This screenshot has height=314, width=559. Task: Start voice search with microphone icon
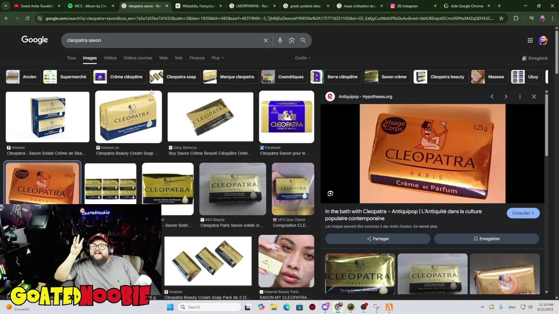[280, 40]
